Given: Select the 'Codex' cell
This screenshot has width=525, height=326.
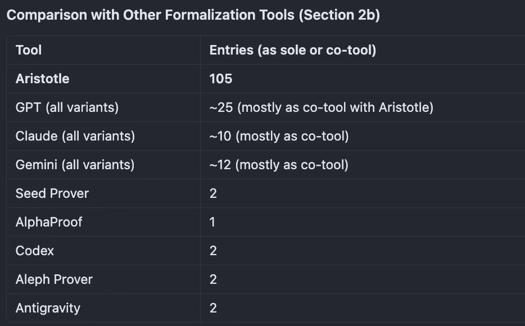Looking at the screenshot, I should [35, 251].
